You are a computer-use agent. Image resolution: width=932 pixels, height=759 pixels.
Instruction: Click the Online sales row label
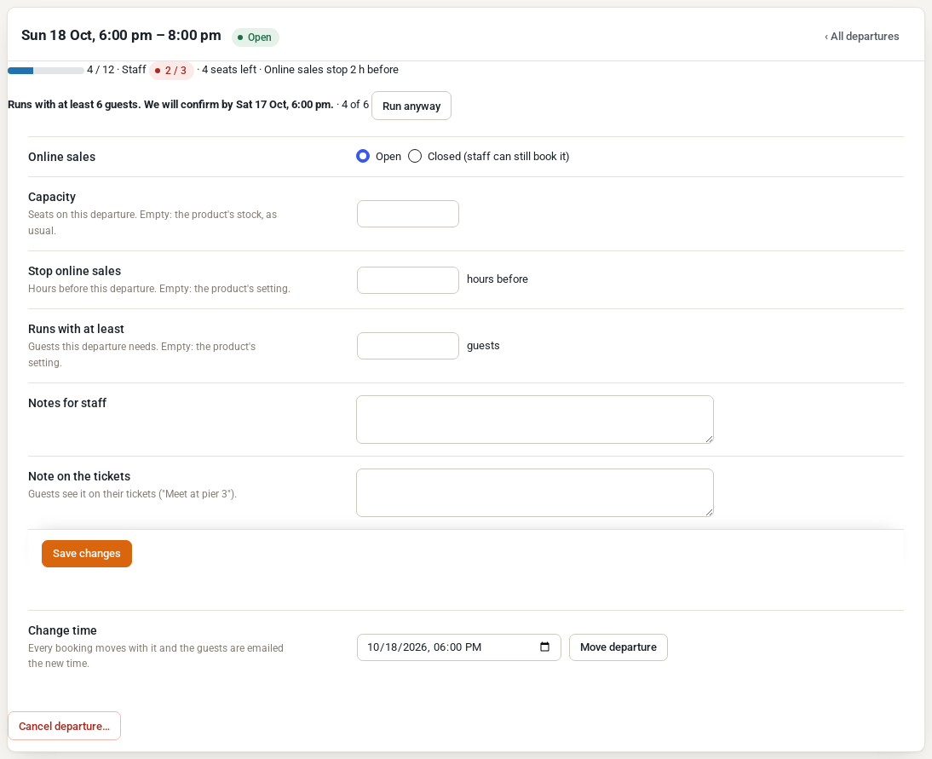pyautogui.click(x=62, y=157)
